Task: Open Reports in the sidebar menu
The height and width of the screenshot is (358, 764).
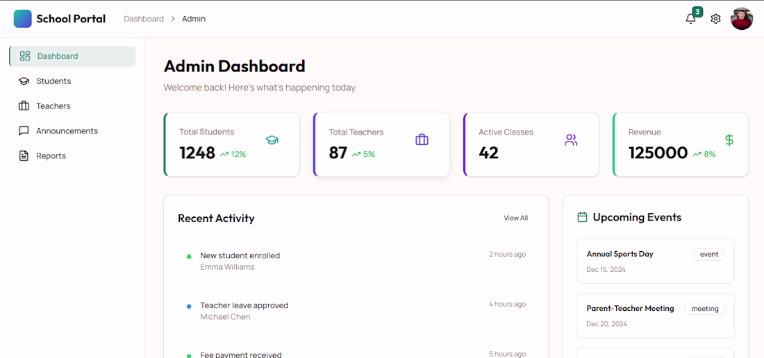Action: coord(72,156)
